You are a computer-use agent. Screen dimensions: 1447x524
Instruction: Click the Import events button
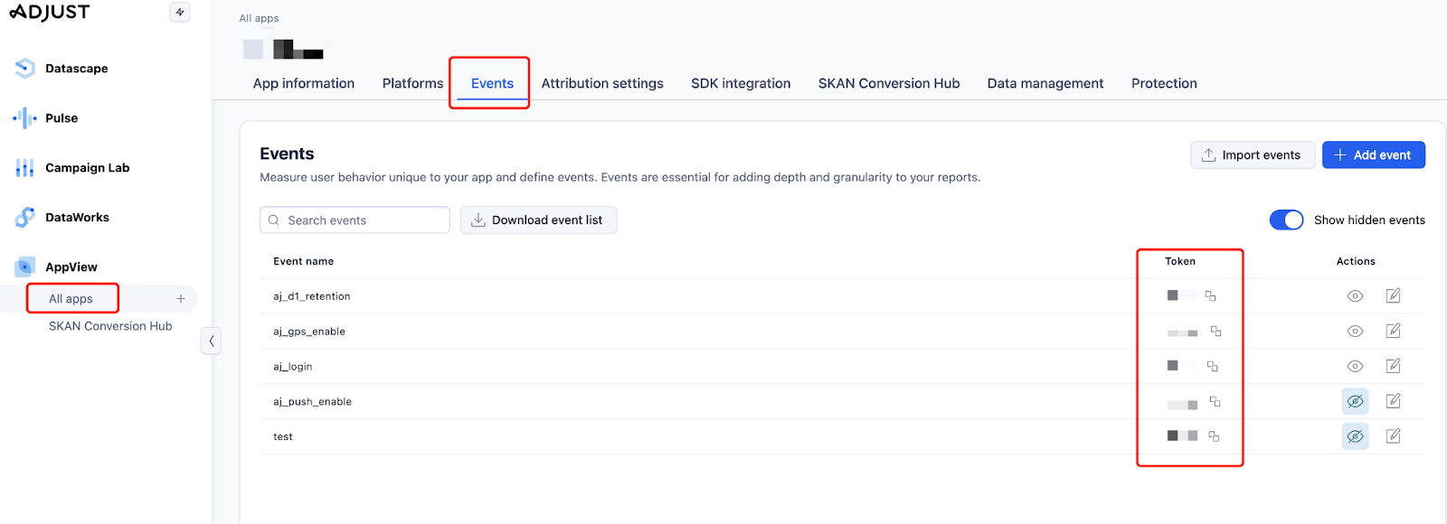click(1252, 154)
